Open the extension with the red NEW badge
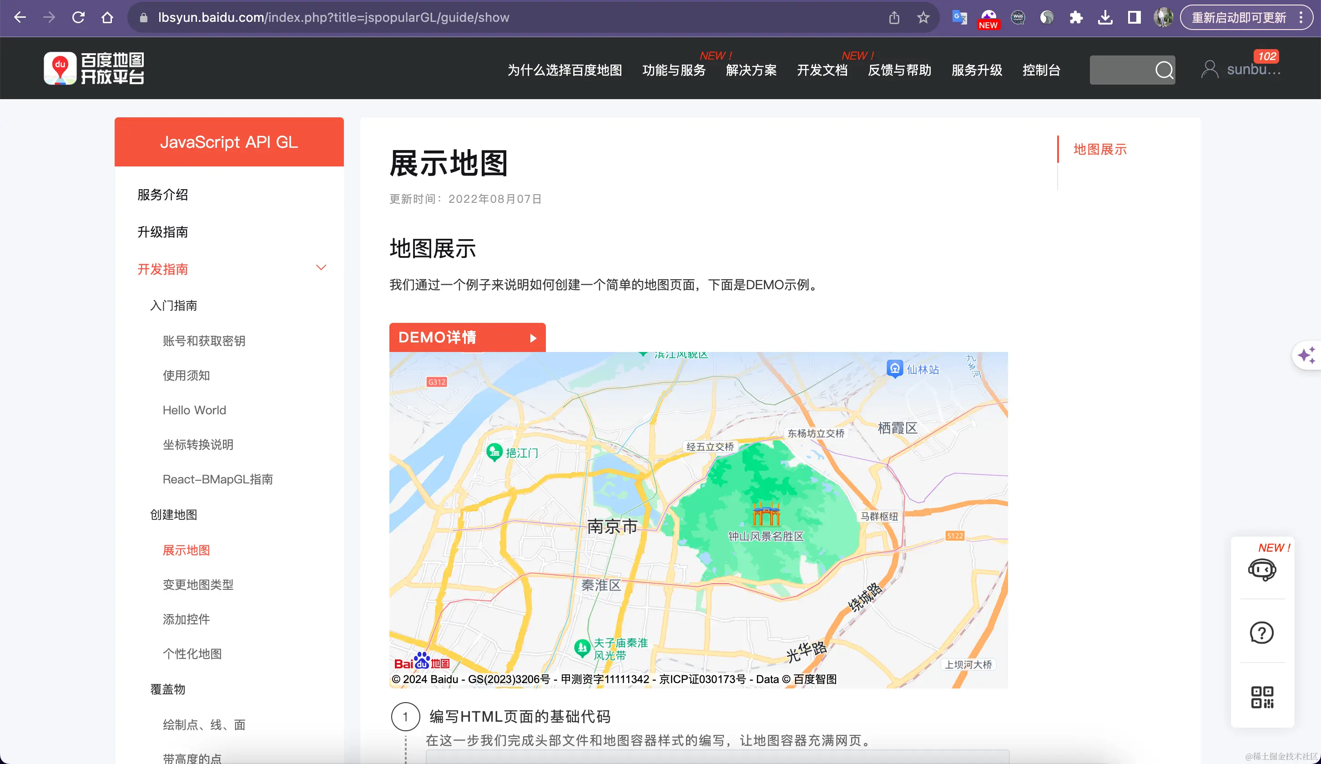 tap(988, 19)
